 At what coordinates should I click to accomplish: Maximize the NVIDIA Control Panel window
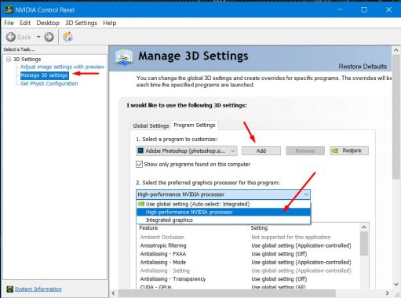coord(364,9)
